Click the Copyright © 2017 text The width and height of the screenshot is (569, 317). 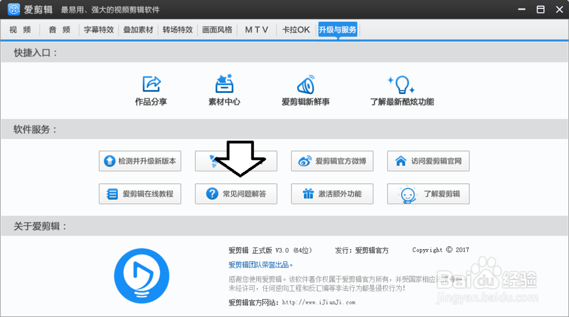point(440,250)
